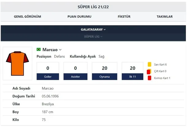Click the yellow card icon
This screenshot has width=189, height=127.
click(149, 65)
